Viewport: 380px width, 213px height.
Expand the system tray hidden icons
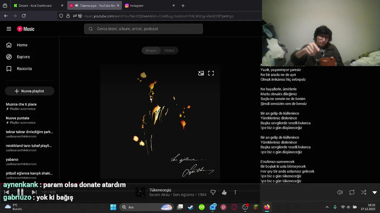[x=327, y=207]
